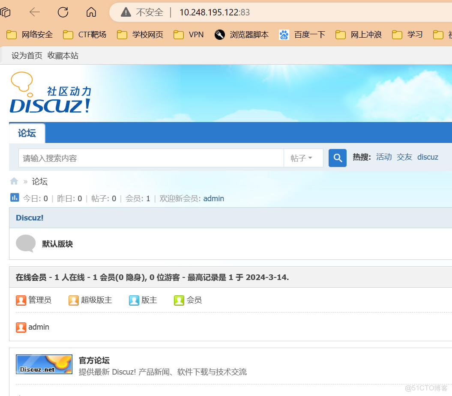Click the browser back arrow
The height and width of the screenshot is (396, 452).
pyautogui.click(x=35, y=12)
